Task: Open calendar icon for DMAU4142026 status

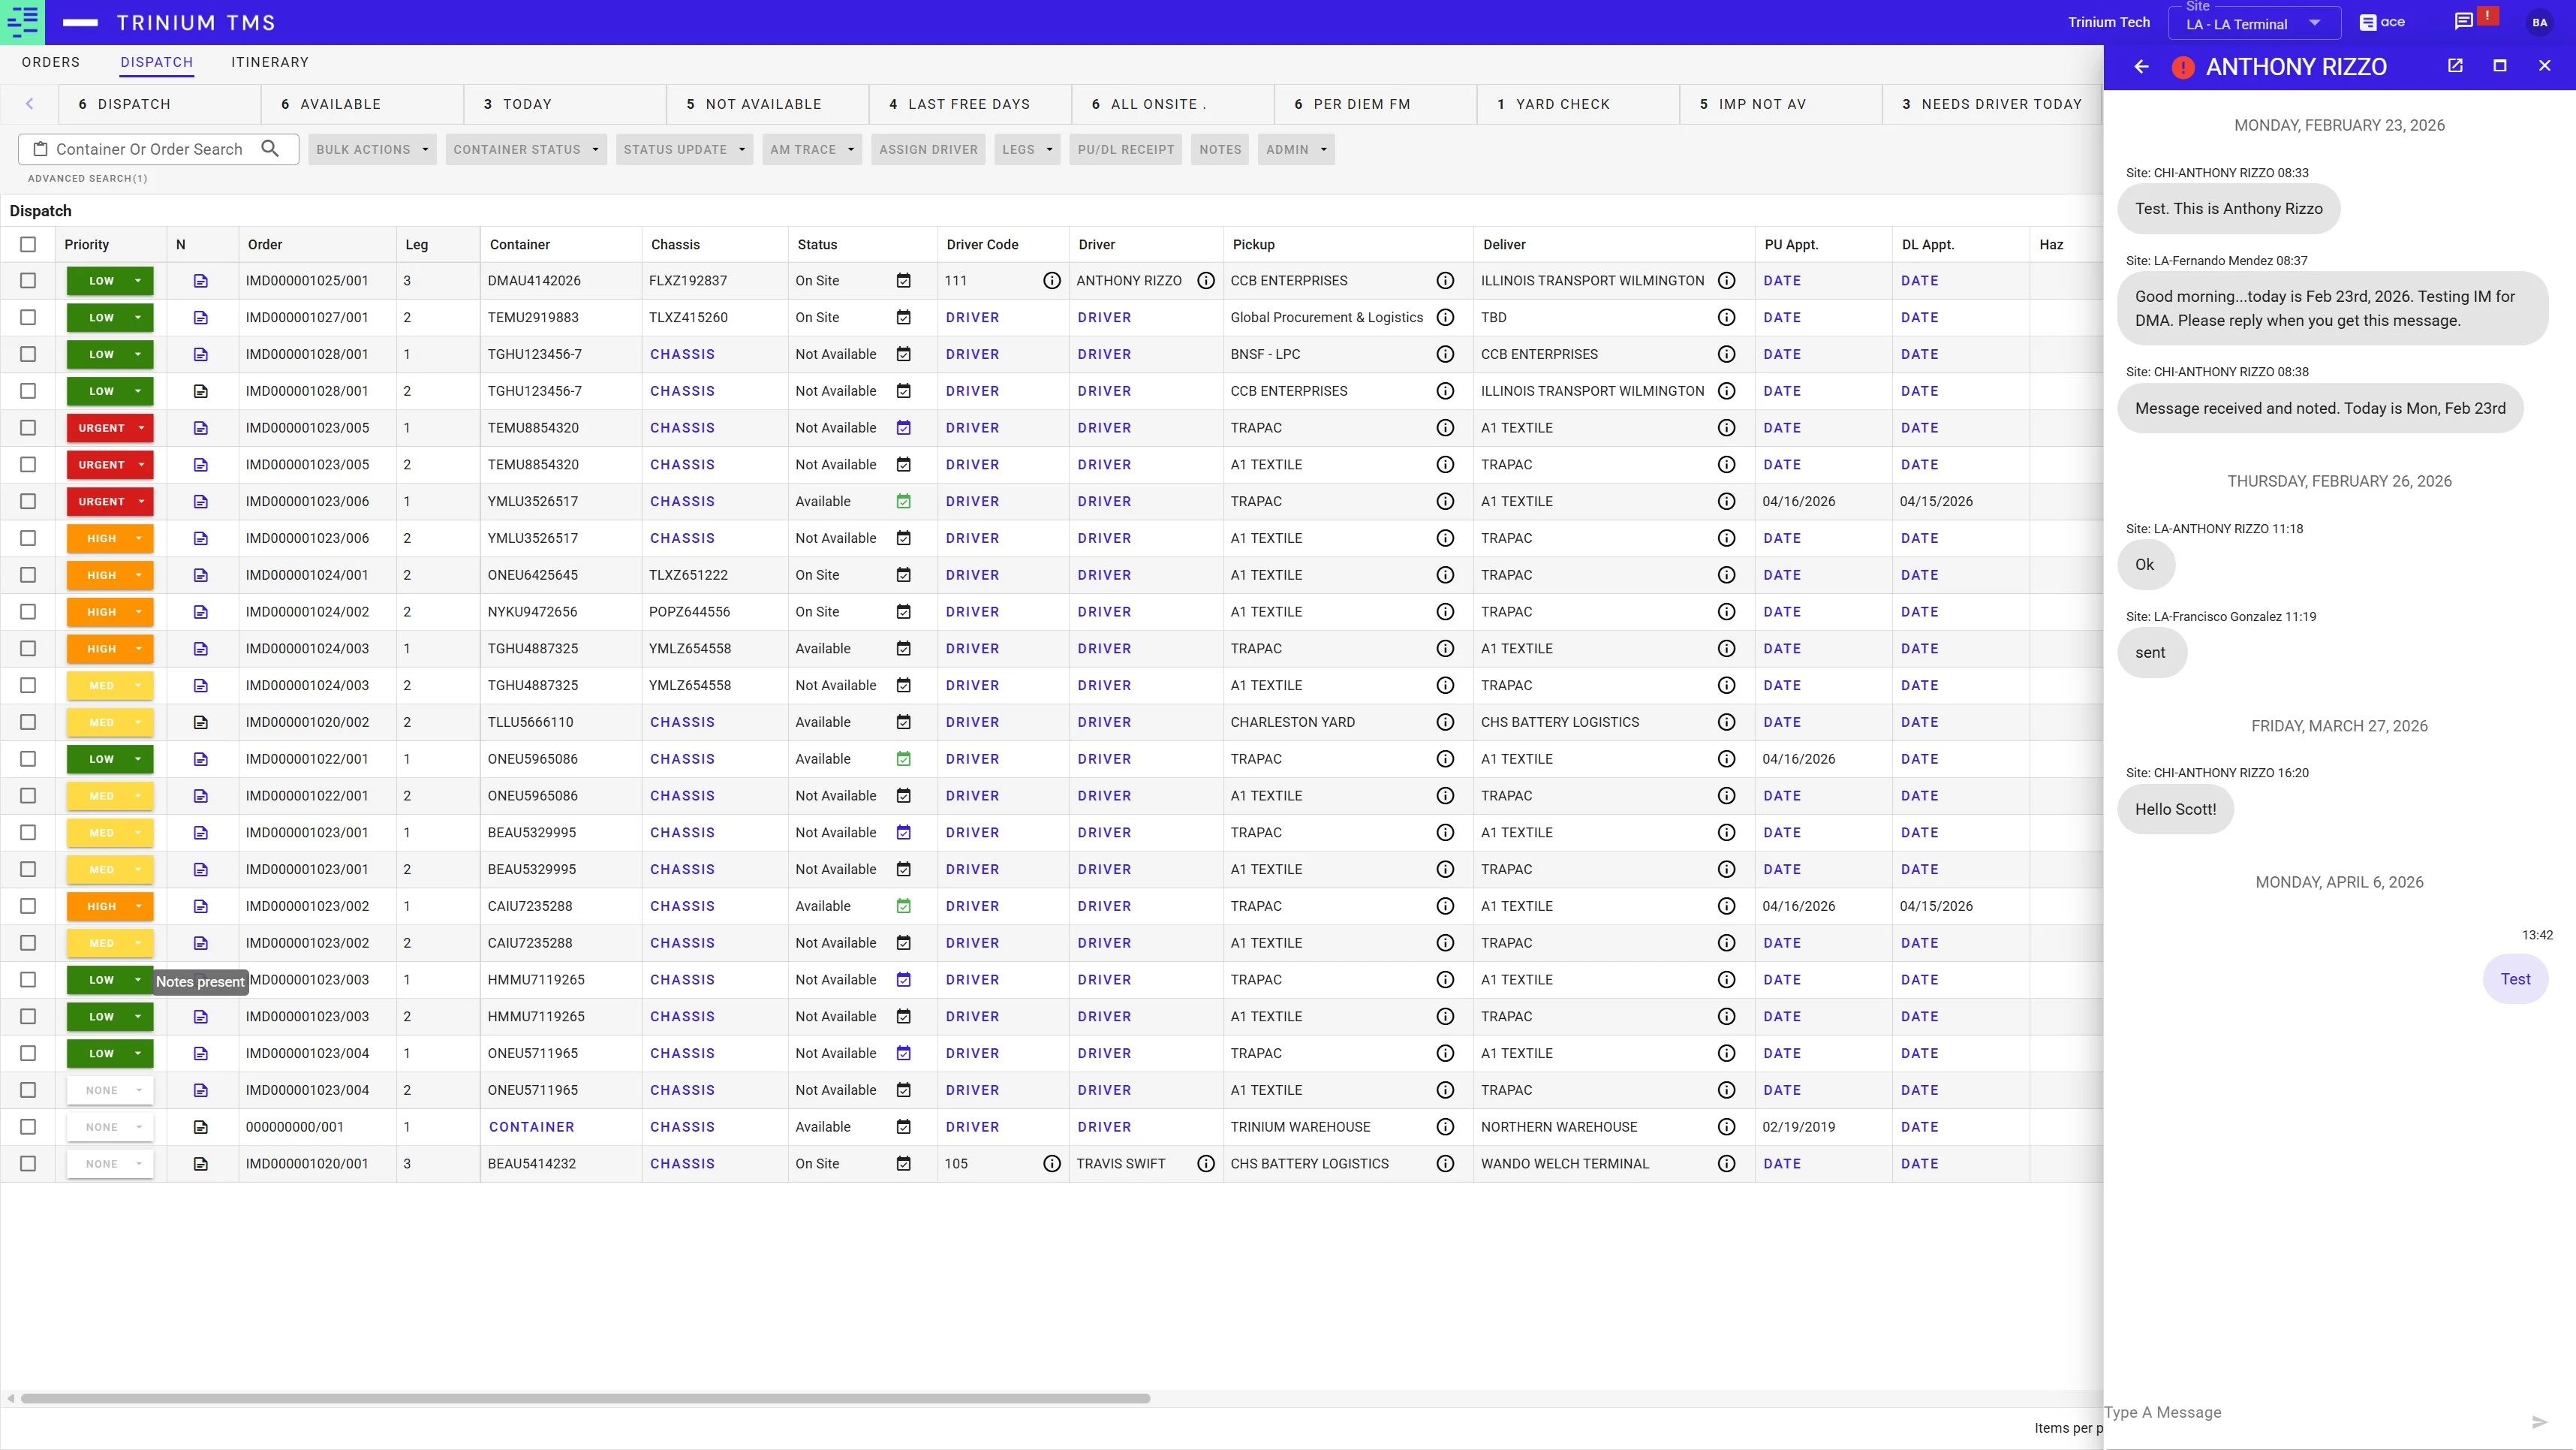Action: click(x=903, y=281)
